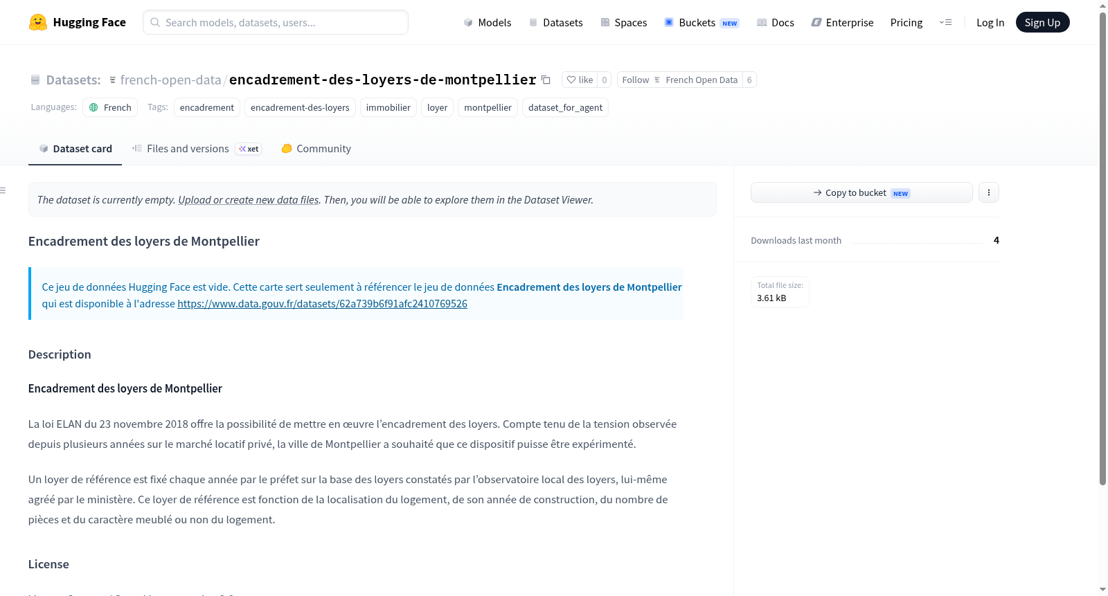This screenshot has width=1108, height=596.
Task: Switch to the Dataset card tab
Action: (x=75, y=149)
